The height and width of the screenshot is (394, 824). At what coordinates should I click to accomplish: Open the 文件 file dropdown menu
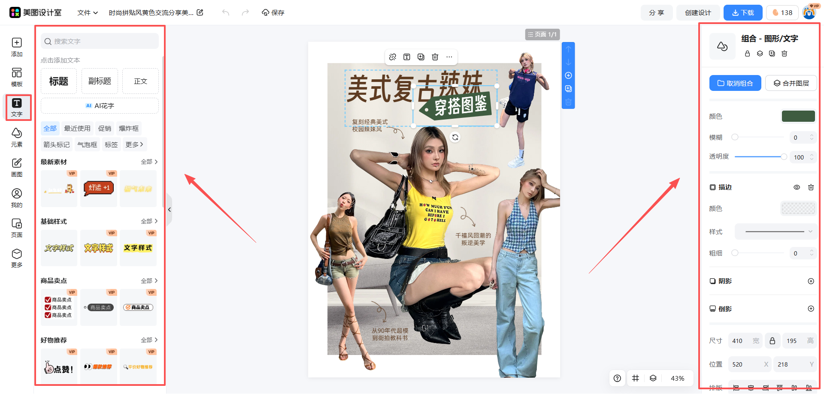click(x=88, y=12)
